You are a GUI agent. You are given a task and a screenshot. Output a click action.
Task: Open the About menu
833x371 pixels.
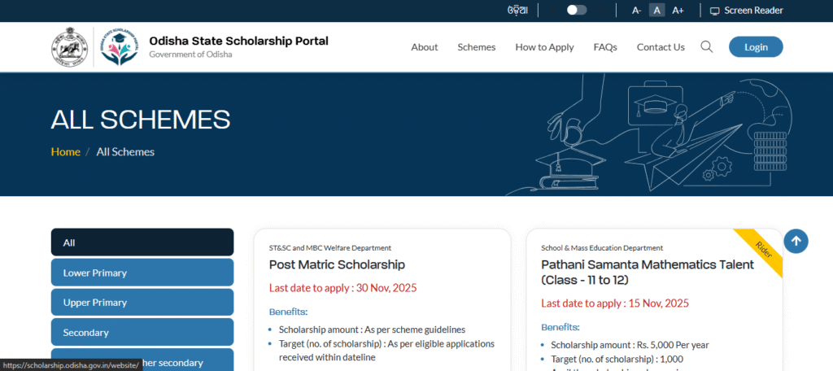point(425,47)
